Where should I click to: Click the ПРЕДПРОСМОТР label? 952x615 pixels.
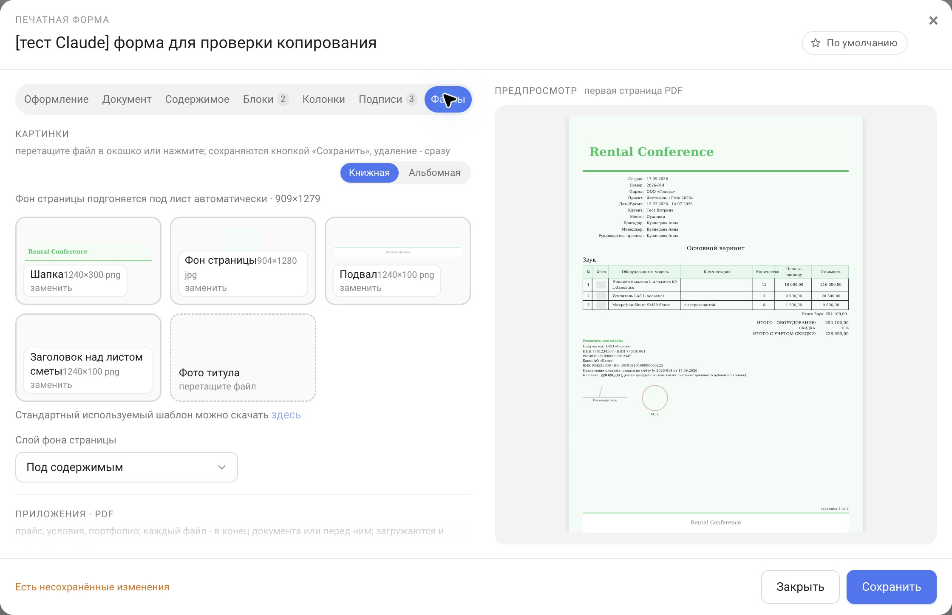coord(536,91)
